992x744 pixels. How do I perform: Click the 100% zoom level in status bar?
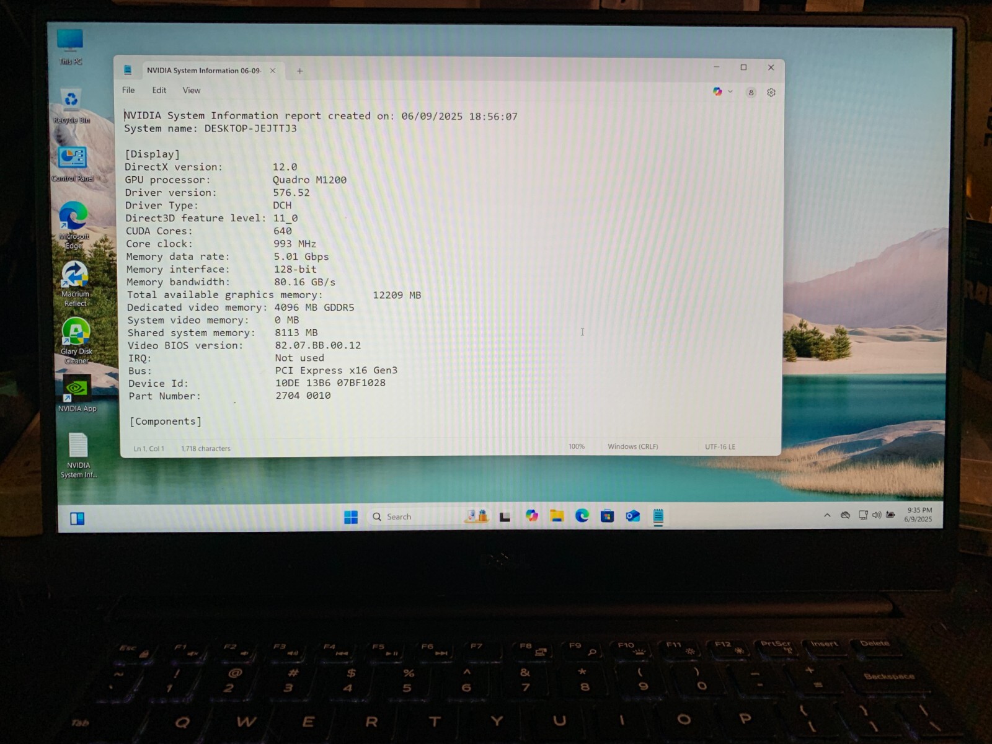click(577, 446)
